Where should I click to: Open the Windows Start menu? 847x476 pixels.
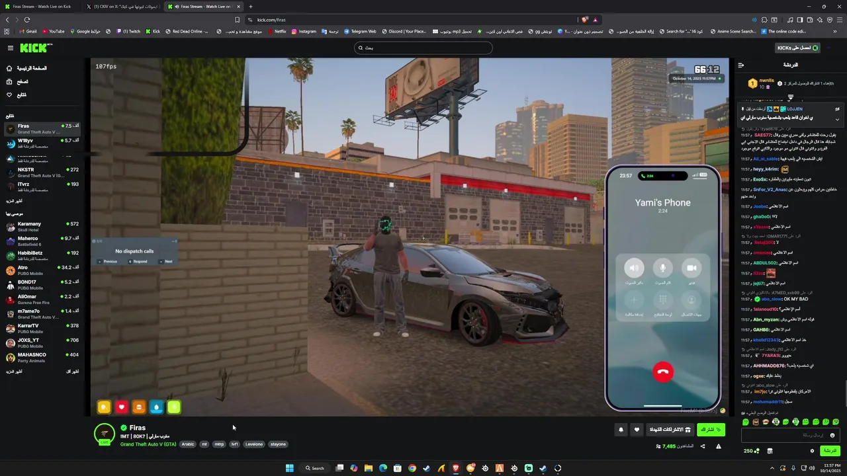click(x=289, y=468)
